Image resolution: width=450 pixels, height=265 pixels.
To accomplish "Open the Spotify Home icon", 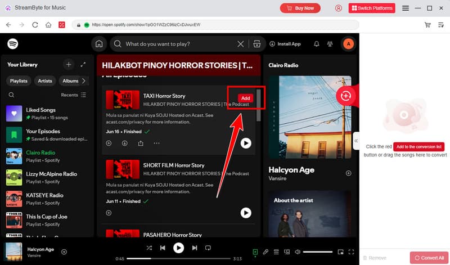I will click(x=99, y=44).
